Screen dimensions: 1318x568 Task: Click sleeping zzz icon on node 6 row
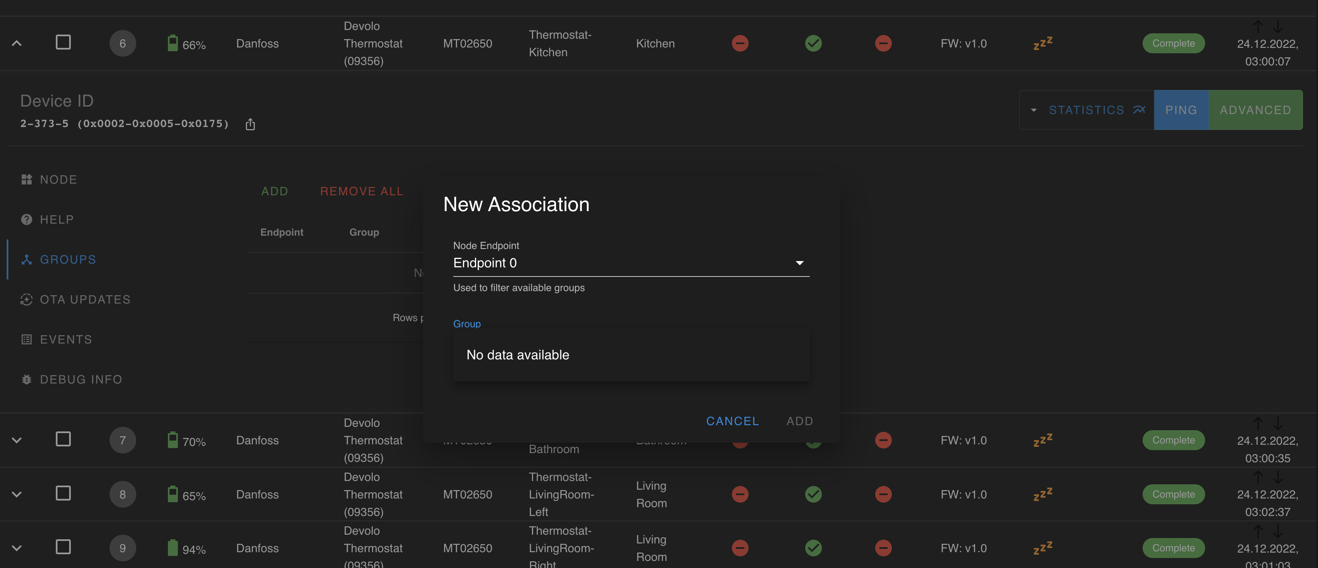(x=1043, y=43)
